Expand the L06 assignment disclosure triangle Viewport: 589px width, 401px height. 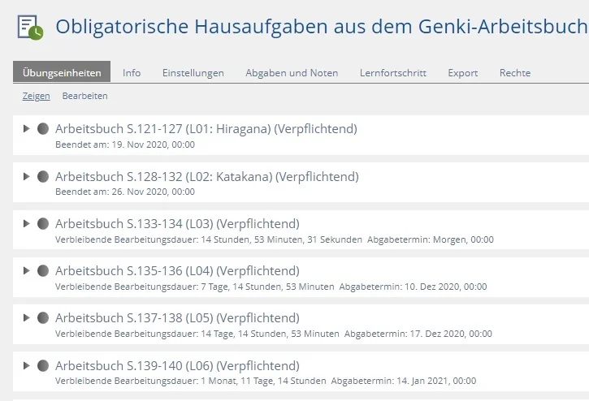coord(27,365)
